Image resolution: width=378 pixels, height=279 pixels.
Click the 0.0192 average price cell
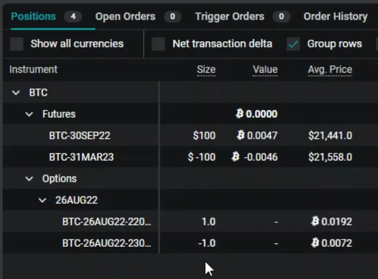click(332, 221)
